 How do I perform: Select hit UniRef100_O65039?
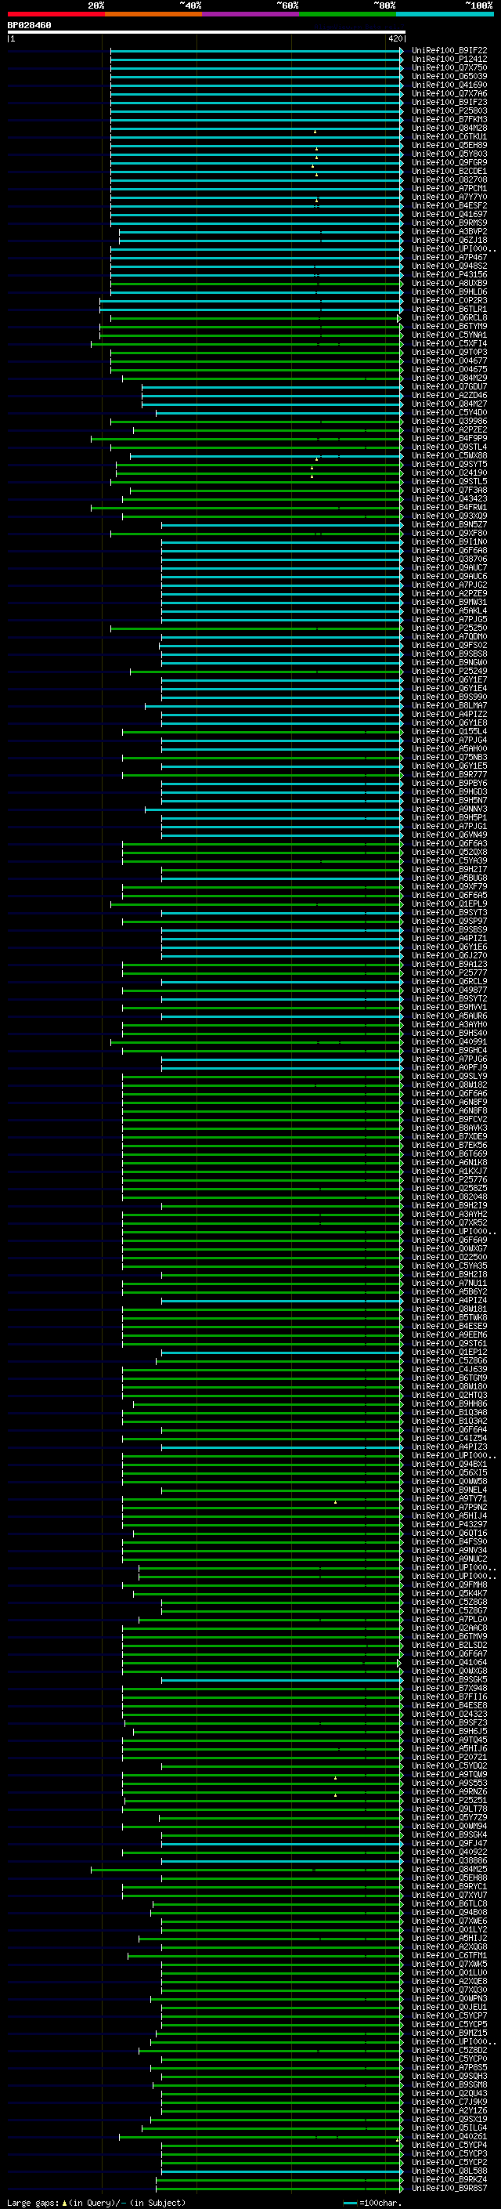(449, 76)
